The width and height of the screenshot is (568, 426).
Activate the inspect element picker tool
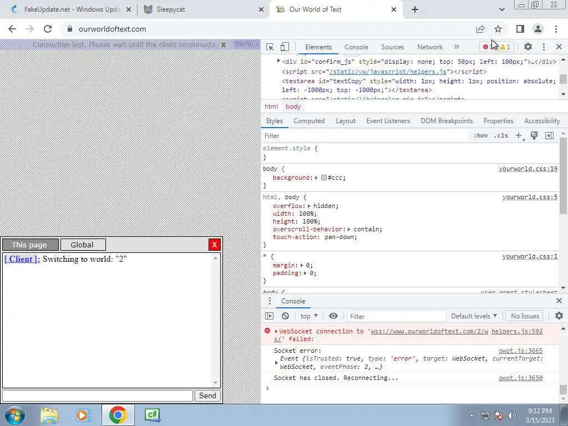270,47
